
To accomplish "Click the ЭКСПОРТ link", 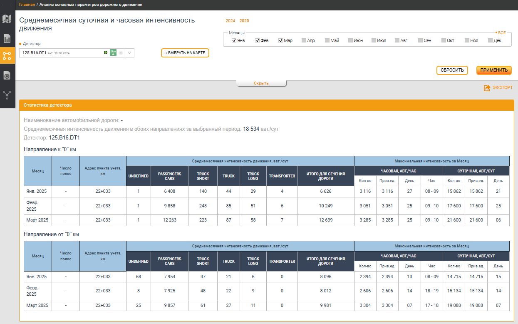I will (503, 88).
